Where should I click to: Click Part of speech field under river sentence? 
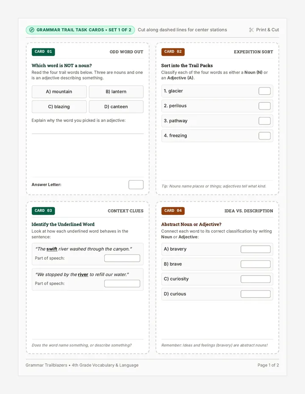tap(122, 283)
